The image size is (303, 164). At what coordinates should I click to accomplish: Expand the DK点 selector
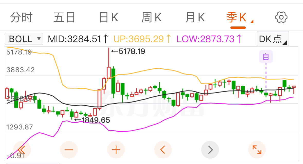[273, 39]
